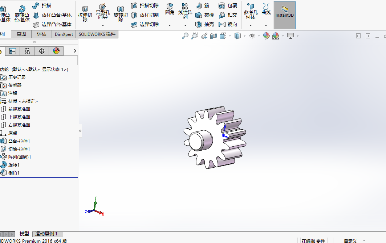Click 抽壳 shell tool
Screen dimensions: 386x243
tap(204, 24)
